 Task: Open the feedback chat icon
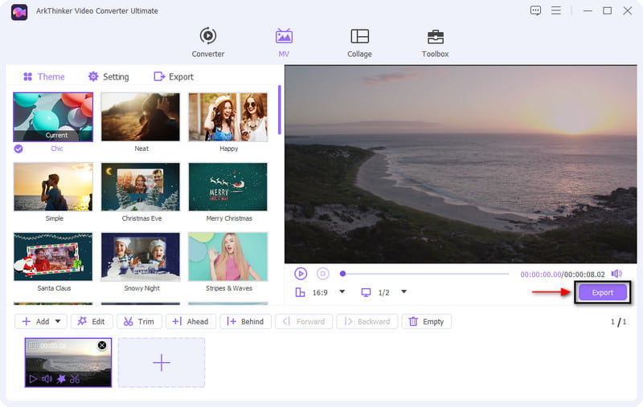pyautogui.click(x=535, y=10)
